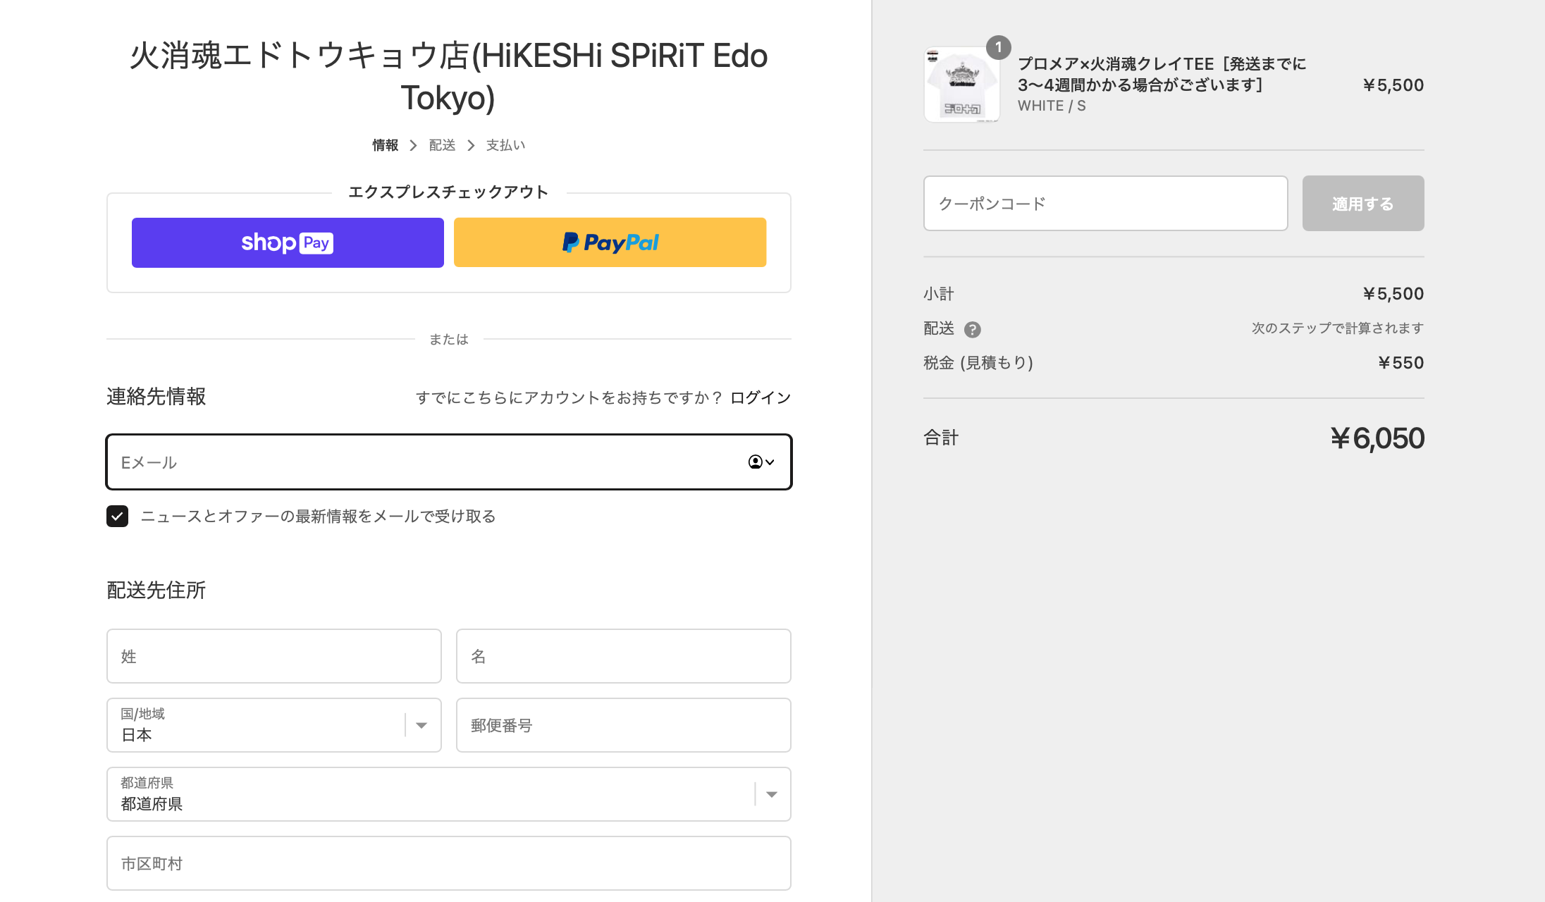The image size is (1545, 902).
Task: Go to the 配送 checkout step
Action: tap(441, 144)
